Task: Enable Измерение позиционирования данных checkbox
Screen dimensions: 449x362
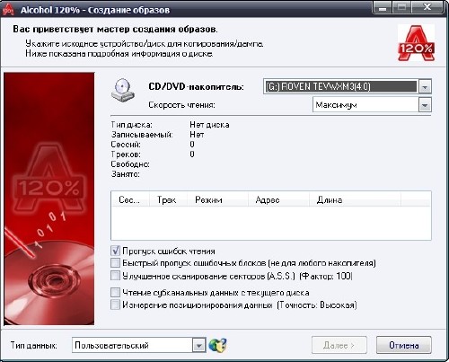Action: coord(115,305)
